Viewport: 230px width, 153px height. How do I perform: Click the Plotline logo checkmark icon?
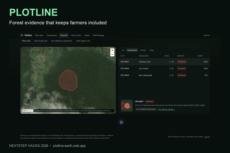coord(22,35)
